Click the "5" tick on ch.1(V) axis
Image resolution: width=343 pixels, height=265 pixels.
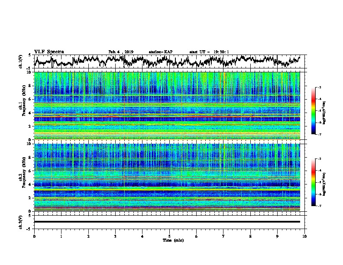point(30,55)
